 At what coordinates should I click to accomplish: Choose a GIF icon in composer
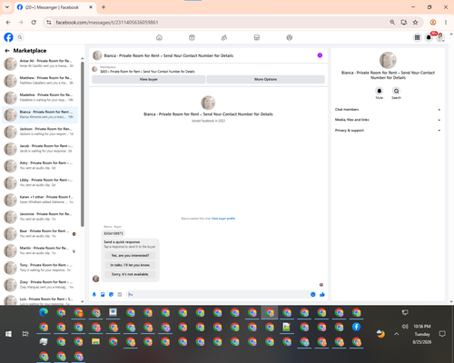click(x=120, y=294)
